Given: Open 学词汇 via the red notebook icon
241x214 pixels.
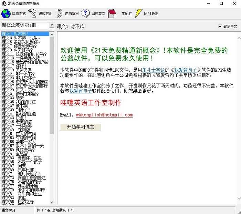Looking at the screenshot, I should pyautogui.click(x=112, y=14).
